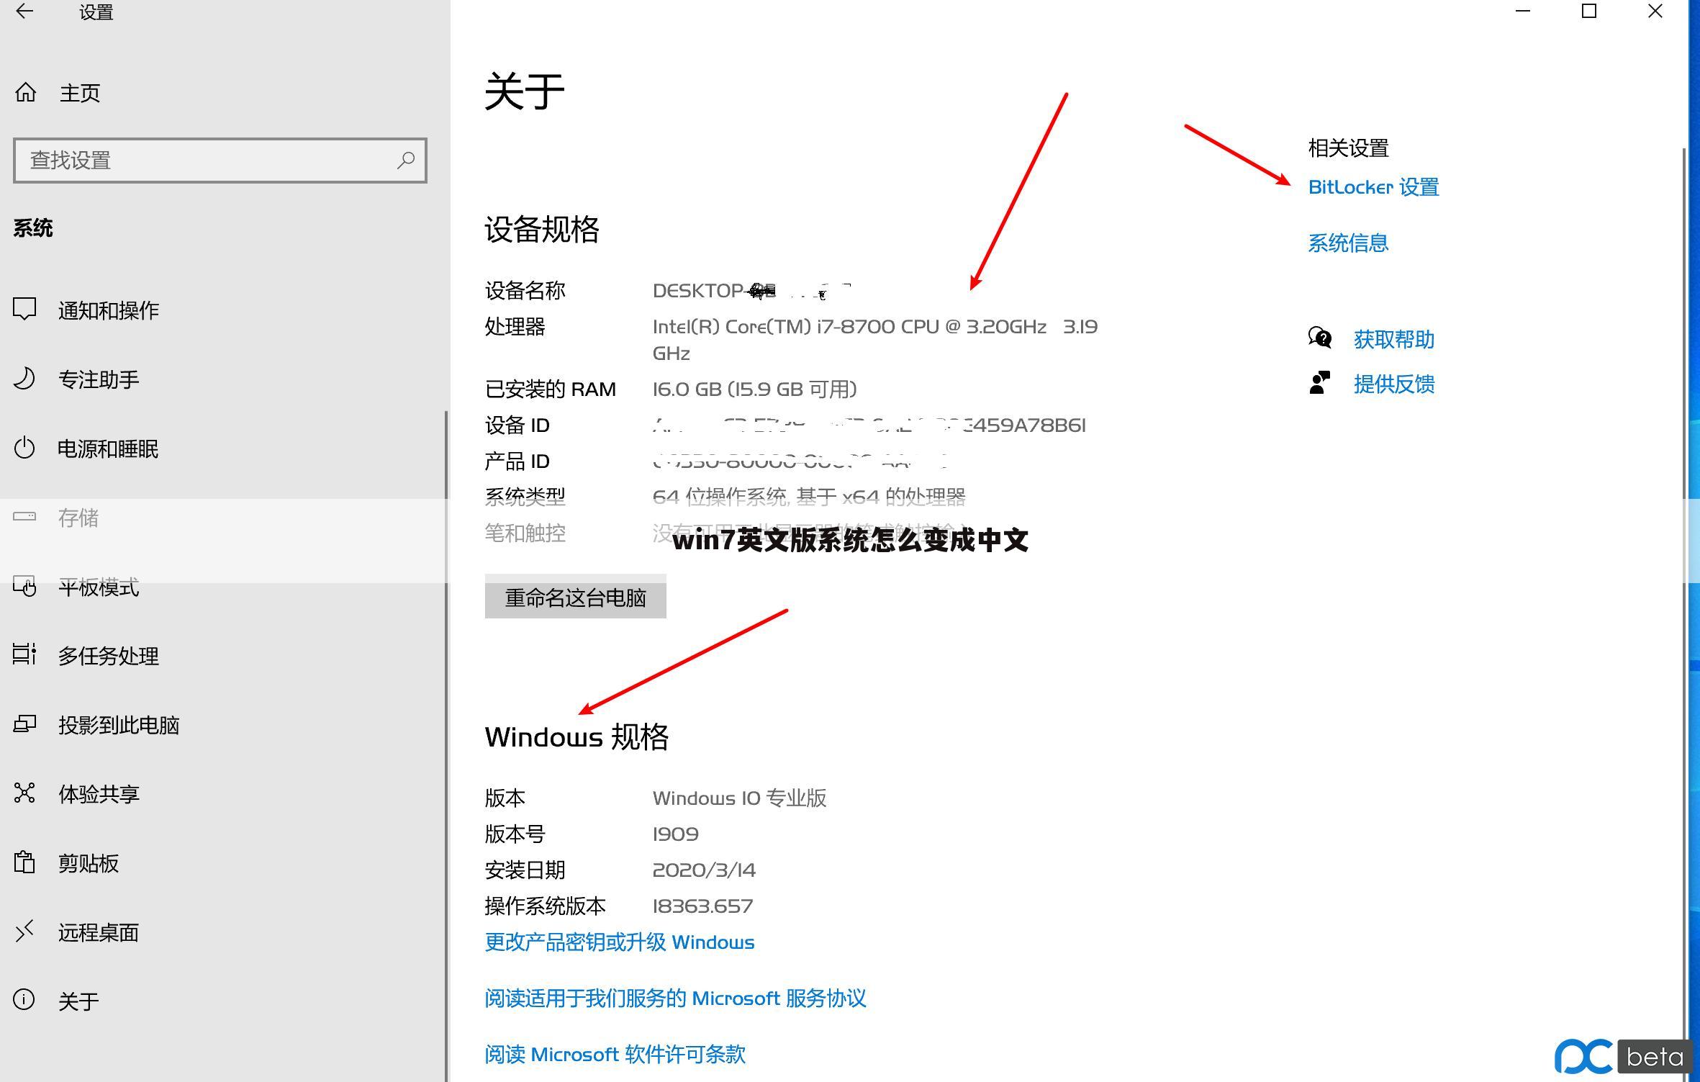Click the 存储 drive icon
1700x1082 pixels.
pyautogui.click(x=24, y=516)
